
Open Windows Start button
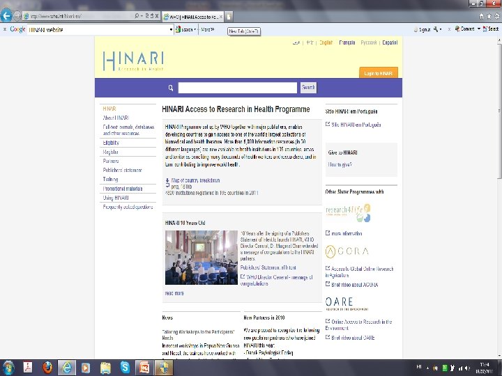(8, 368)
